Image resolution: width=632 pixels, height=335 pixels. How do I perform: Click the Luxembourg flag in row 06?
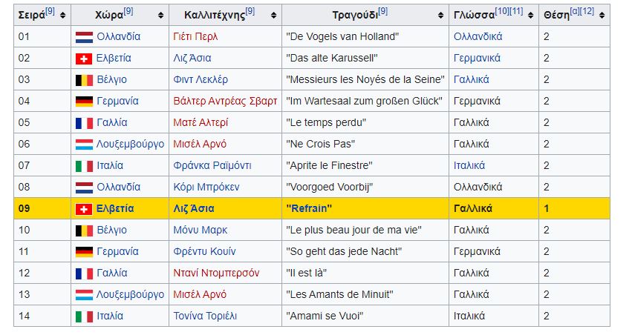pyautogui.click(x=84, y=145)
